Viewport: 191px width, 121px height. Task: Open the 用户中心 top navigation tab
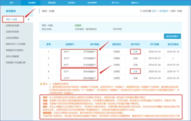pyautogui.click(x=115, y=3)
